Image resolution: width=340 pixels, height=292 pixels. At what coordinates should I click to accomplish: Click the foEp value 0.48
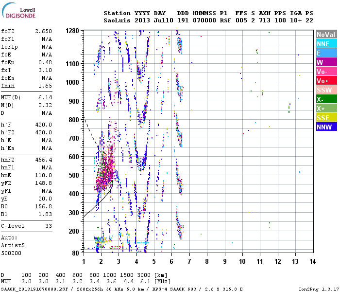45,62
